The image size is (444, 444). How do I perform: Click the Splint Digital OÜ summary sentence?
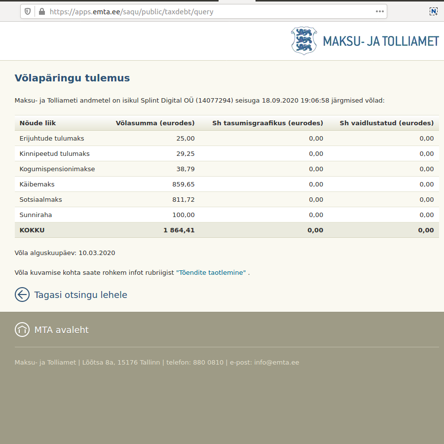coord(200,101)
